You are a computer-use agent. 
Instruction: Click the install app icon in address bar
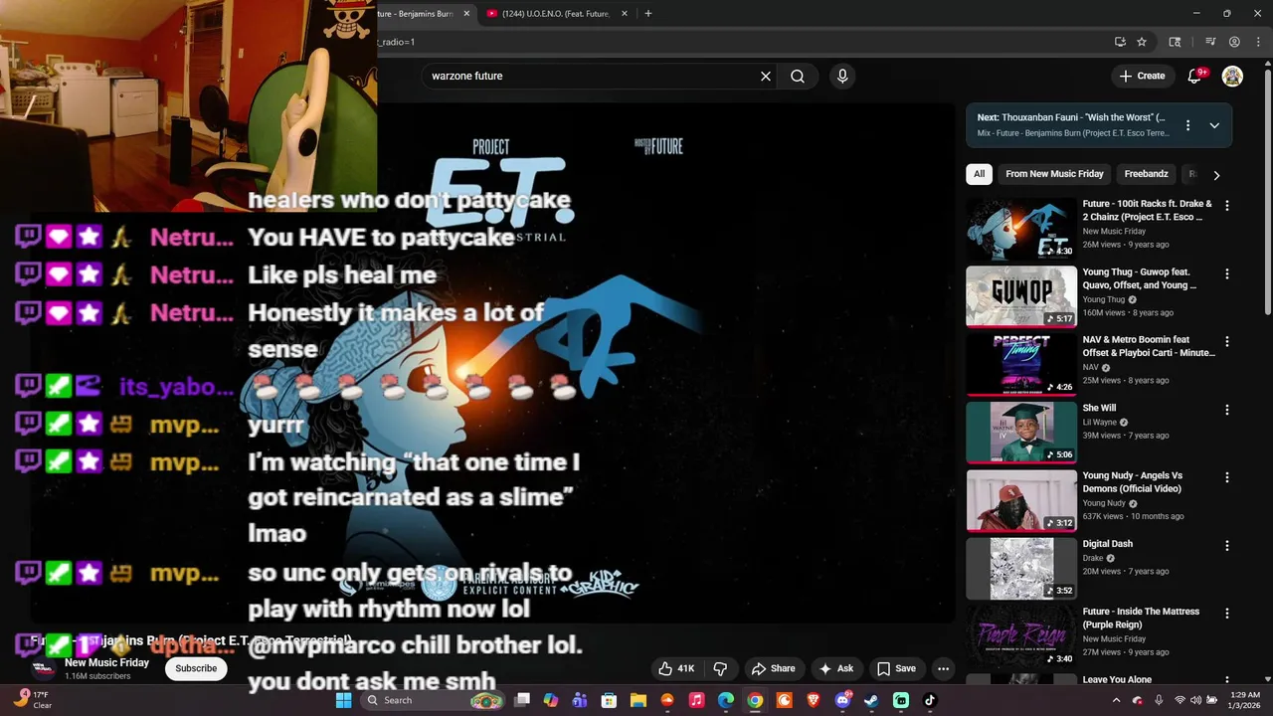pyautogui.click(x=1120, y=42)
